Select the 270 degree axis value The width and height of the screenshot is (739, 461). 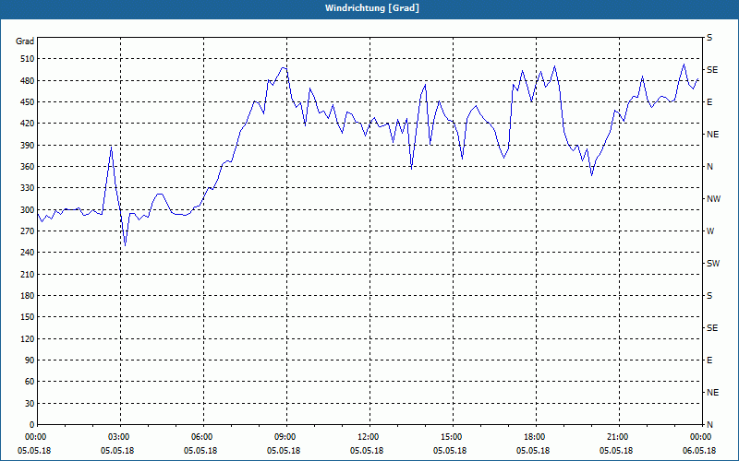(x=28, y=231)
